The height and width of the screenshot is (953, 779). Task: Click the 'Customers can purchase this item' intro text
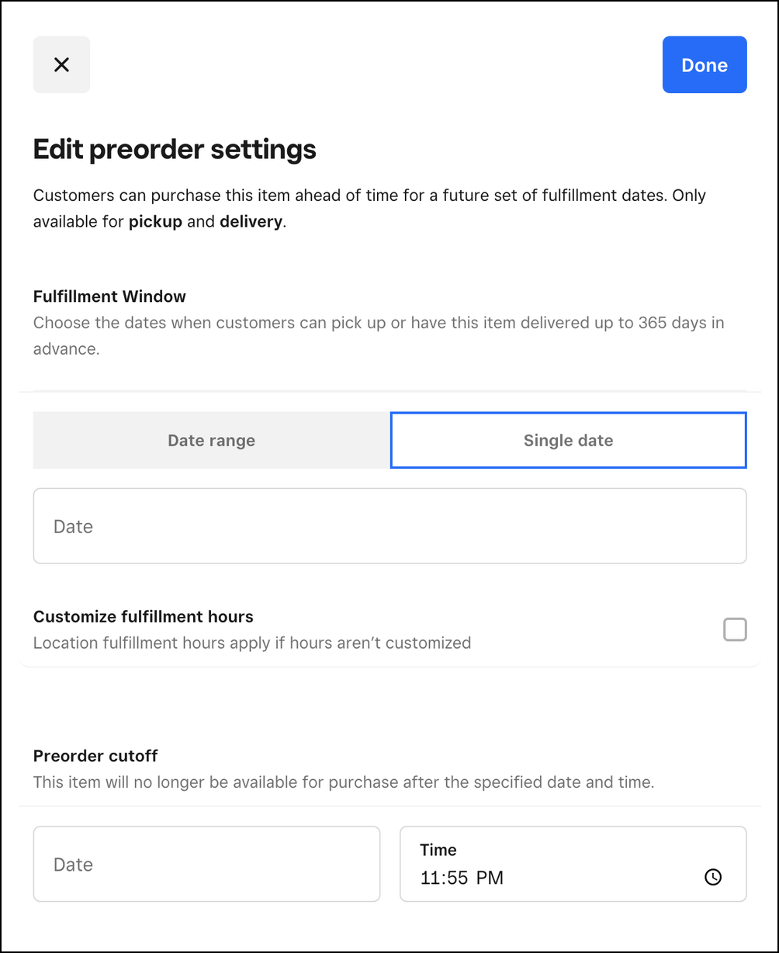click(x=369, y=196)
